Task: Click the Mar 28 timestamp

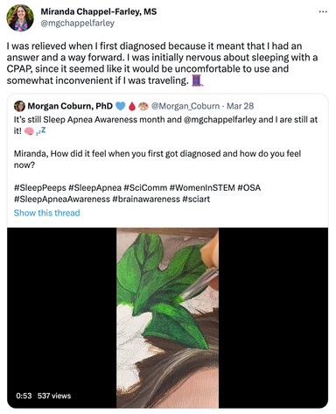Action: point(241,106)
